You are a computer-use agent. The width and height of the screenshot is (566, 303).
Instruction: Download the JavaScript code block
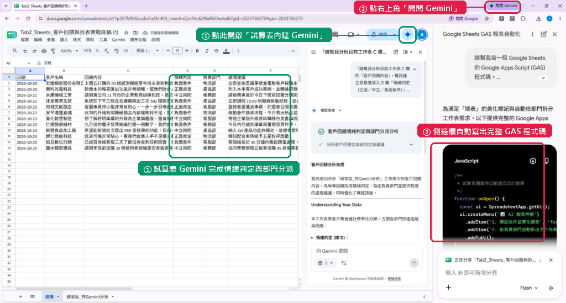[533, 161]
